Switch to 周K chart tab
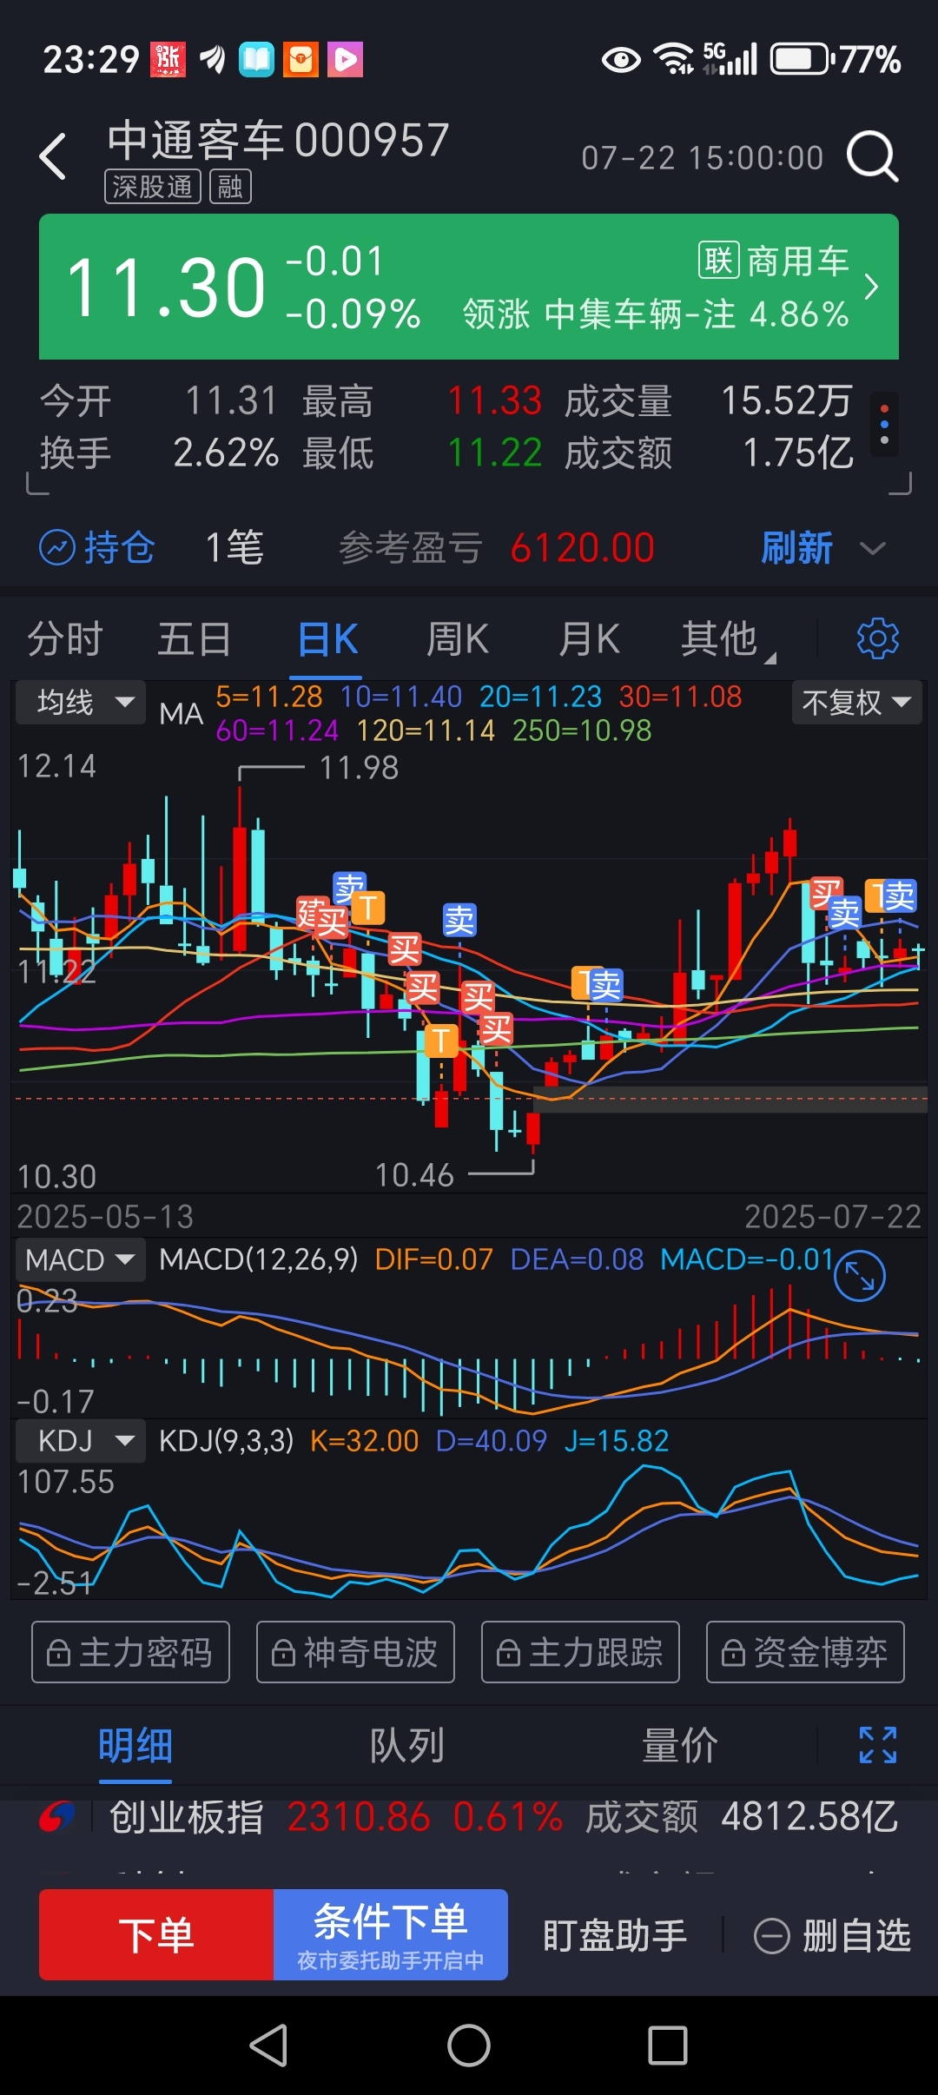The height and width of the screenshot is (2095, 938). click(x=458, y=639)
